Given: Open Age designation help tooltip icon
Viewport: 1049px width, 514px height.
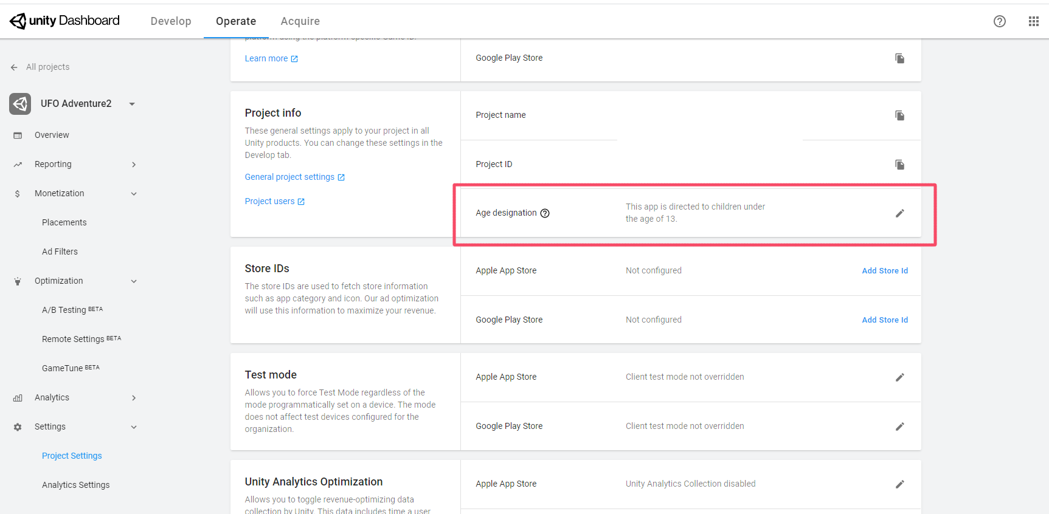Looking at the screenshot, I should pos(545,213).
